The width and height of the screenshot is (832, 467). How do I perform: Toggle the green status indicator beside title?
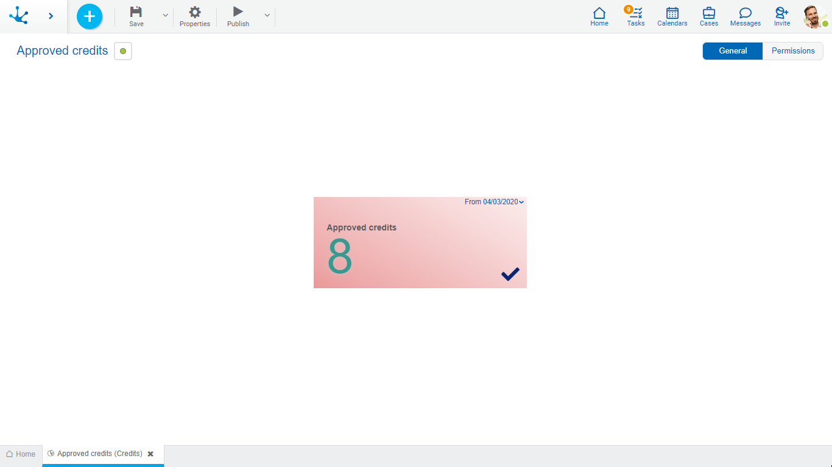point(123,51)
